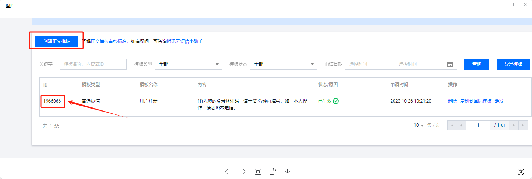Click the fit-to-window icon
The image size is (532, 179).
point(258,172)
